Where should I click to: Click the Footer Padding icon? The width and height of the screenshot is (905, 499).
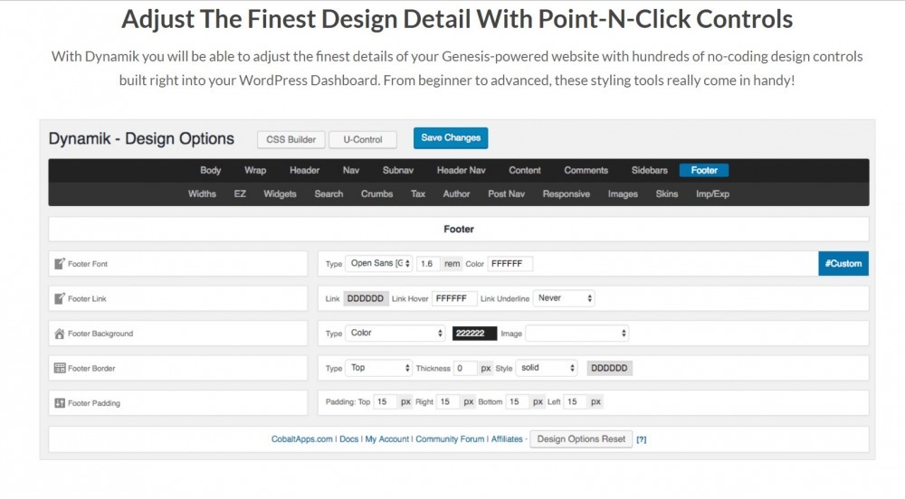[x=60, y=403]
